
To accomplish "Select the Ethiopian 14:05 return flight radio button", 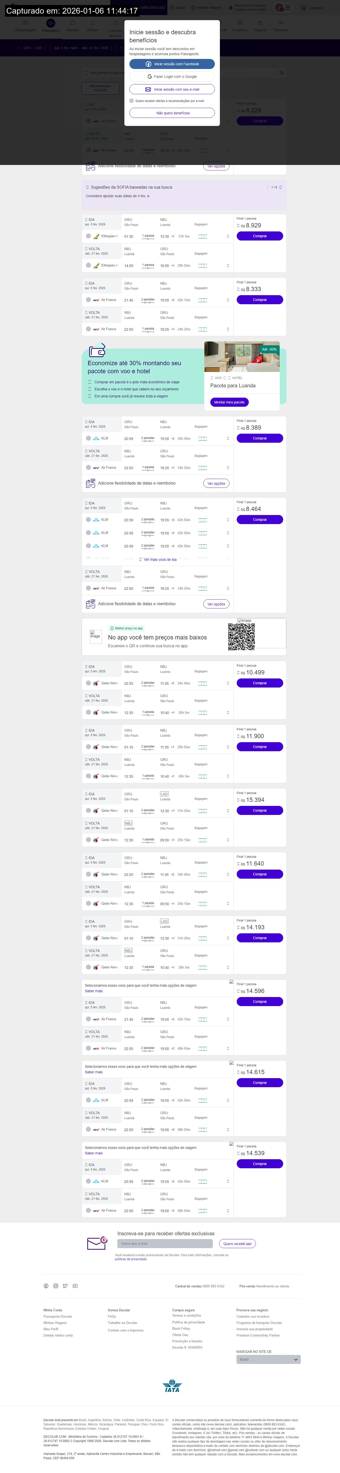I will (88, 265).
